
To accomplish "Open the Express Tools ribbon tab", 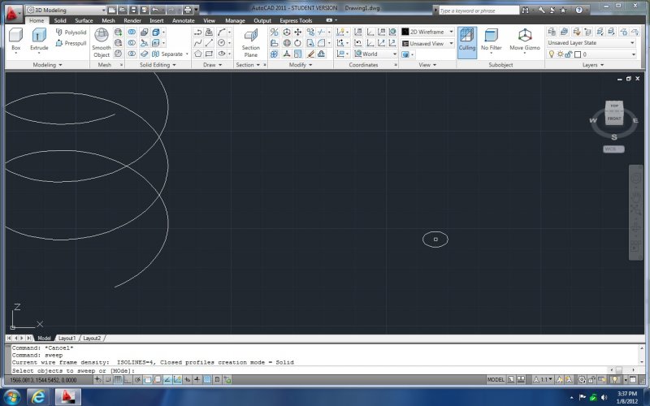I will pos(296,20).
